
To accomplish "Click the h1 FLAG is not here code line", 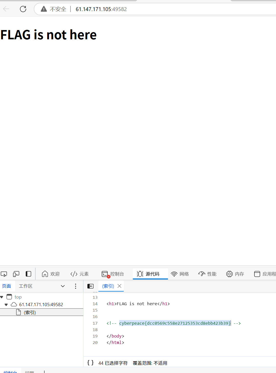I will click(x=138, y=304).
